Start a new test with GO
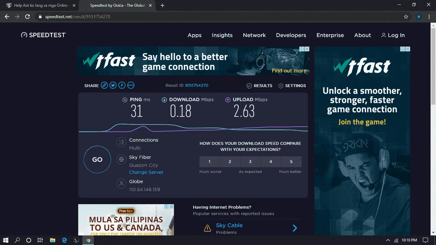Screen dimensions: 436x245 tap(97, 160)
